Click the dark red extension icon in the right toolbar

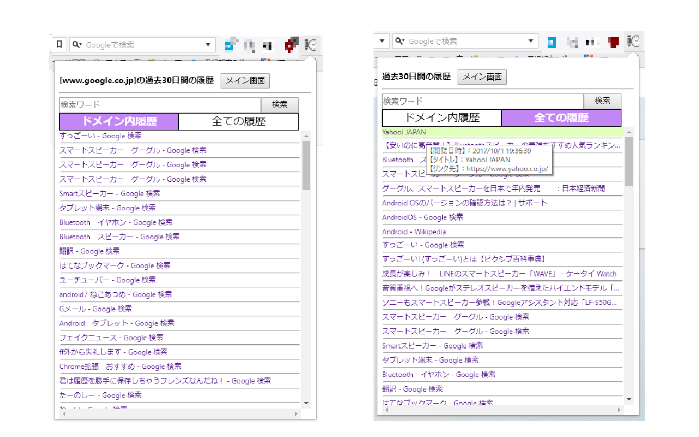click(613, 42)
